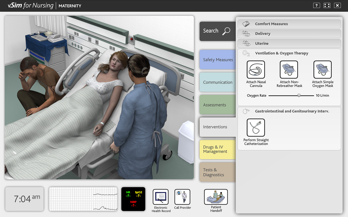This screenshot has height=217, width=348.
Task: Open the vSim help icon
Action: [316, 5]
